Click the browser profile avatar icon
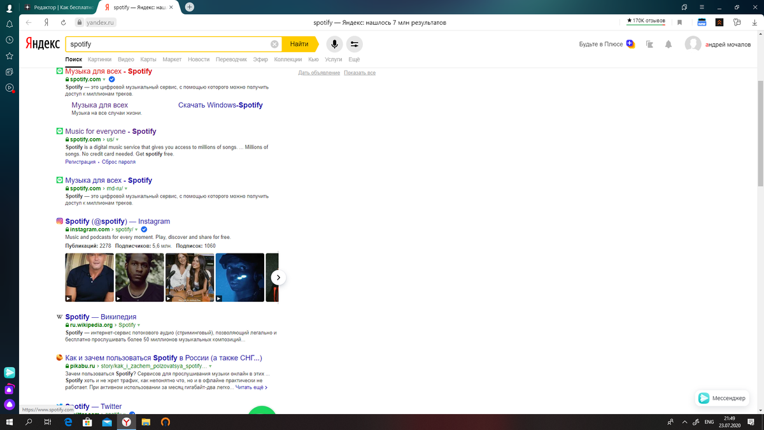Image resolution: width=764 pixels, height=430 pixels. [x=10, y=8]
